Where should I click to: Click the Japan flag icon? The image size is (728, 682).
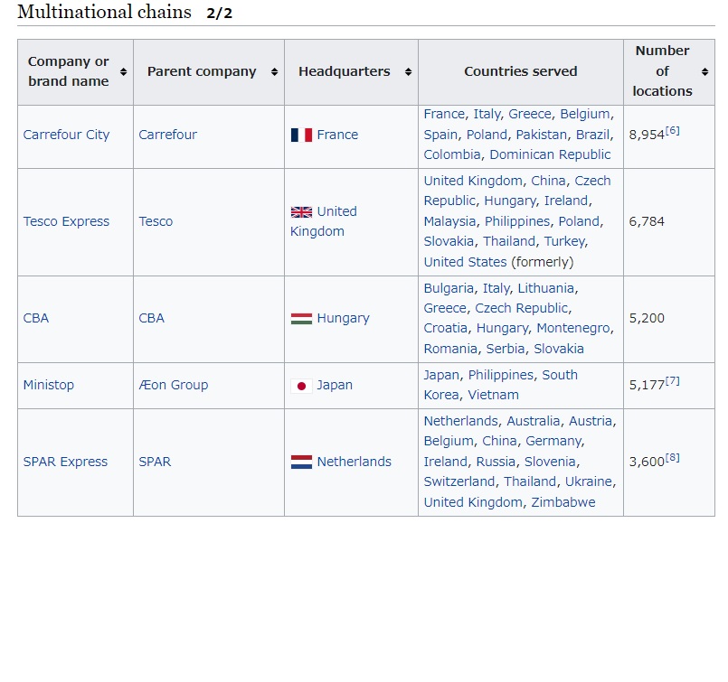(301, 385)
